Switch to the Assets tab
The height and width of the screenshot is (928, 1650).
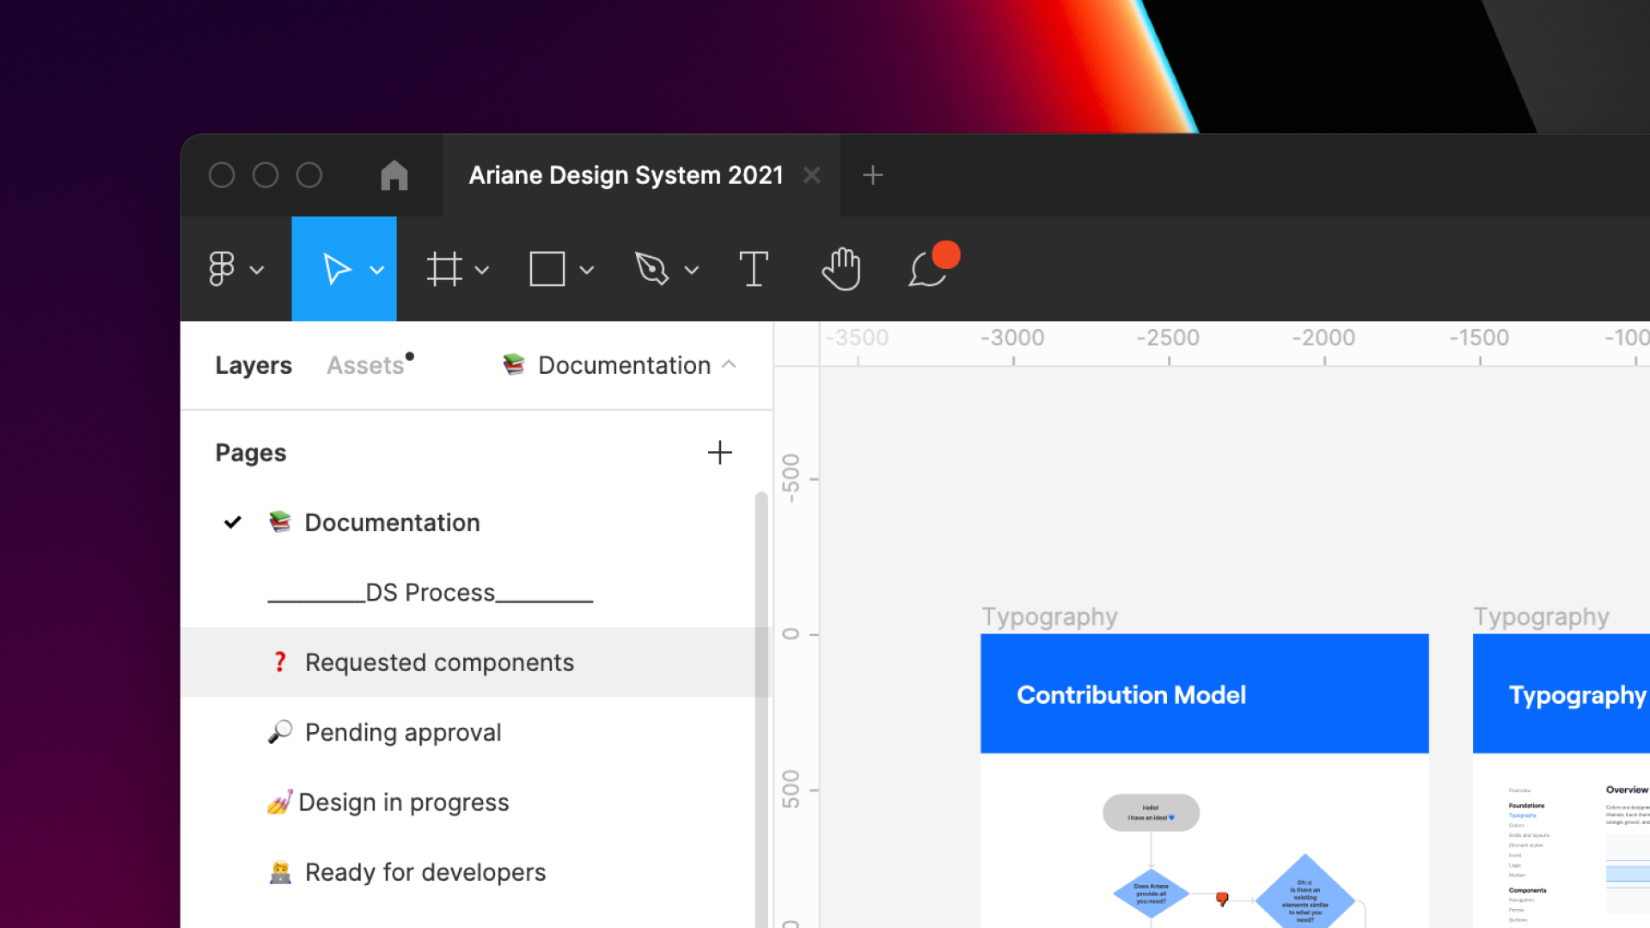point(366,365)
